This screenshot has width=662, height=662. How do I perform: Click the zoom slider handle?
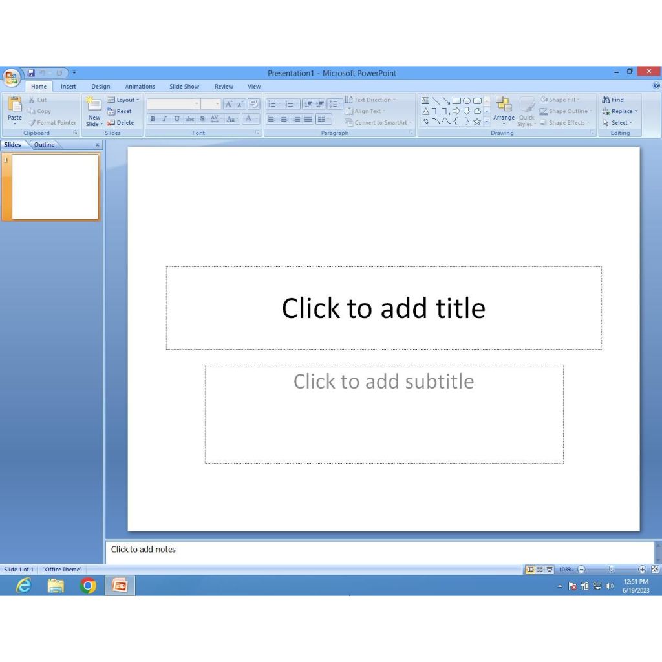pos(612,569)
